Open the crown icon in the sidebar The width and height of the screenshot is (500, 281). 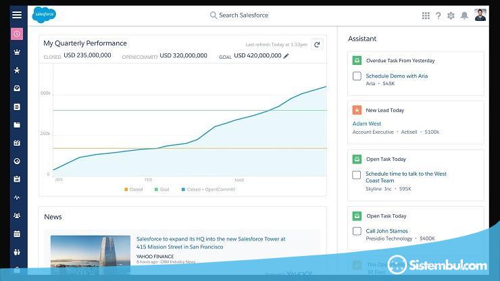pos(17,52)
